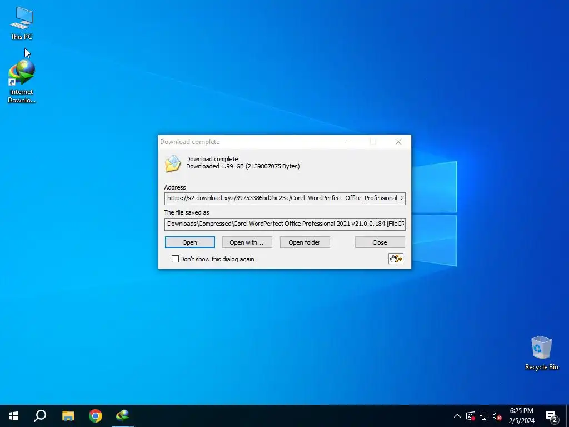Close dialog with the title bar X
This screenshot has width=569, height=427.
coord(398,142)
